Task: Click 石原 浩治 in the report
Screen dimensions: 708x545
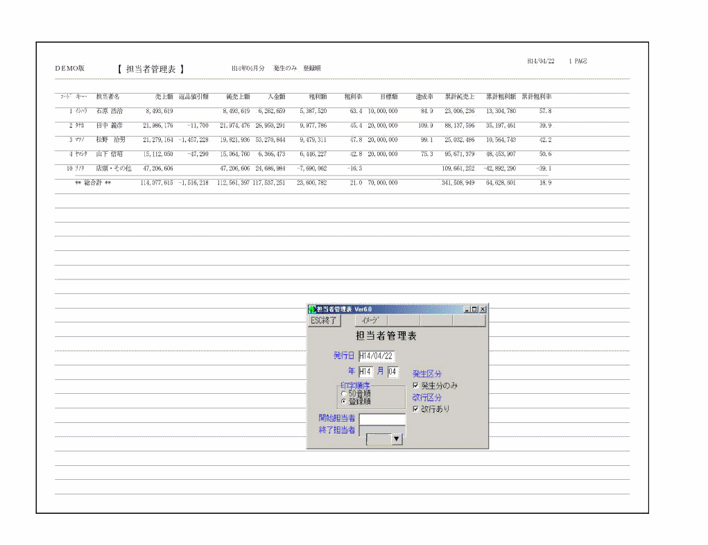Action: [x=110, y=111]
